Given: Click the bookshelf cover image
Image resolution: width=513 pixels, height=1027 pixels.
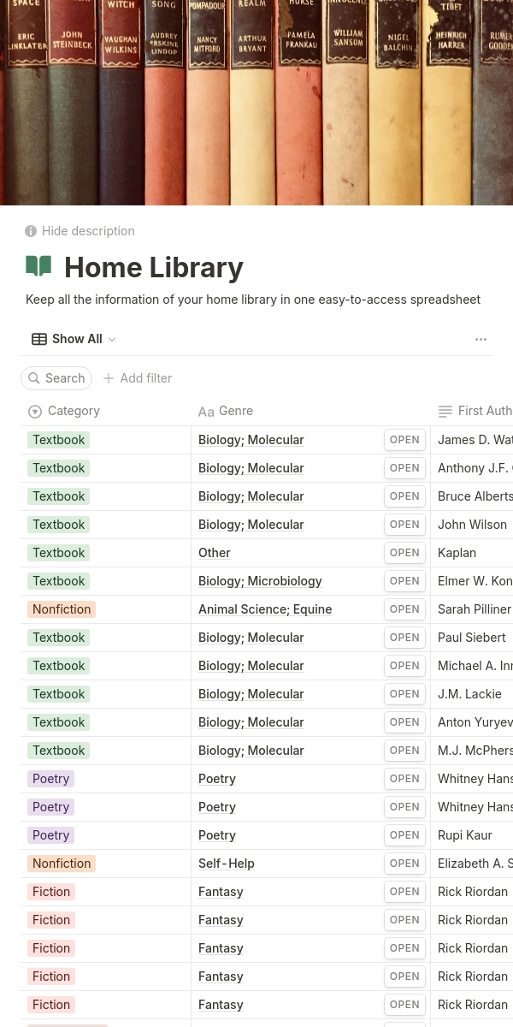Looking at the screenshot, I should (x=256, y=103).
